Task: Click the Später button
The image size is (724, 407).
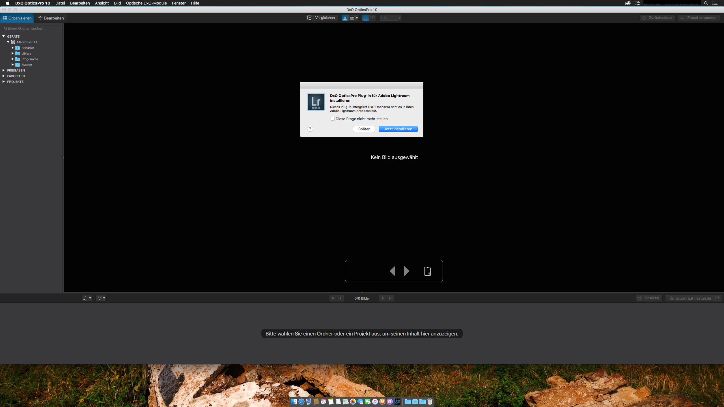Action: 364,129
